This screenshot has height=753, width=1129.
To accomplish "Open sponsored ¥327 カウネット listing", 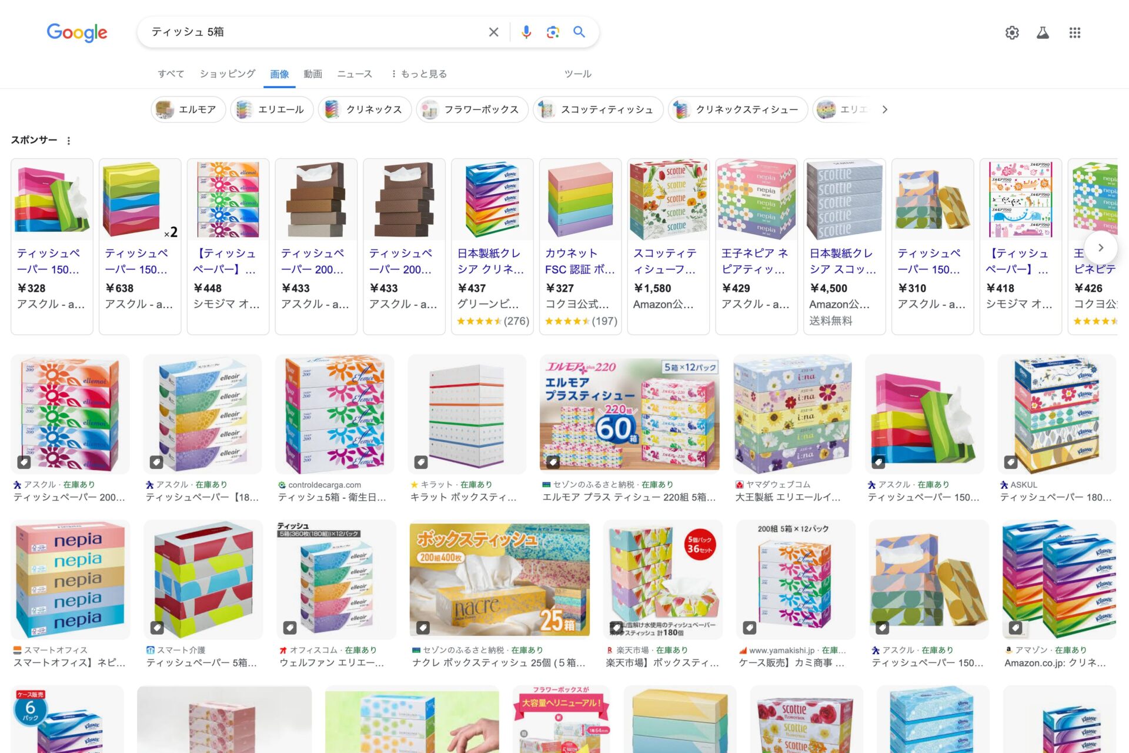I will (x=580, y=246).
